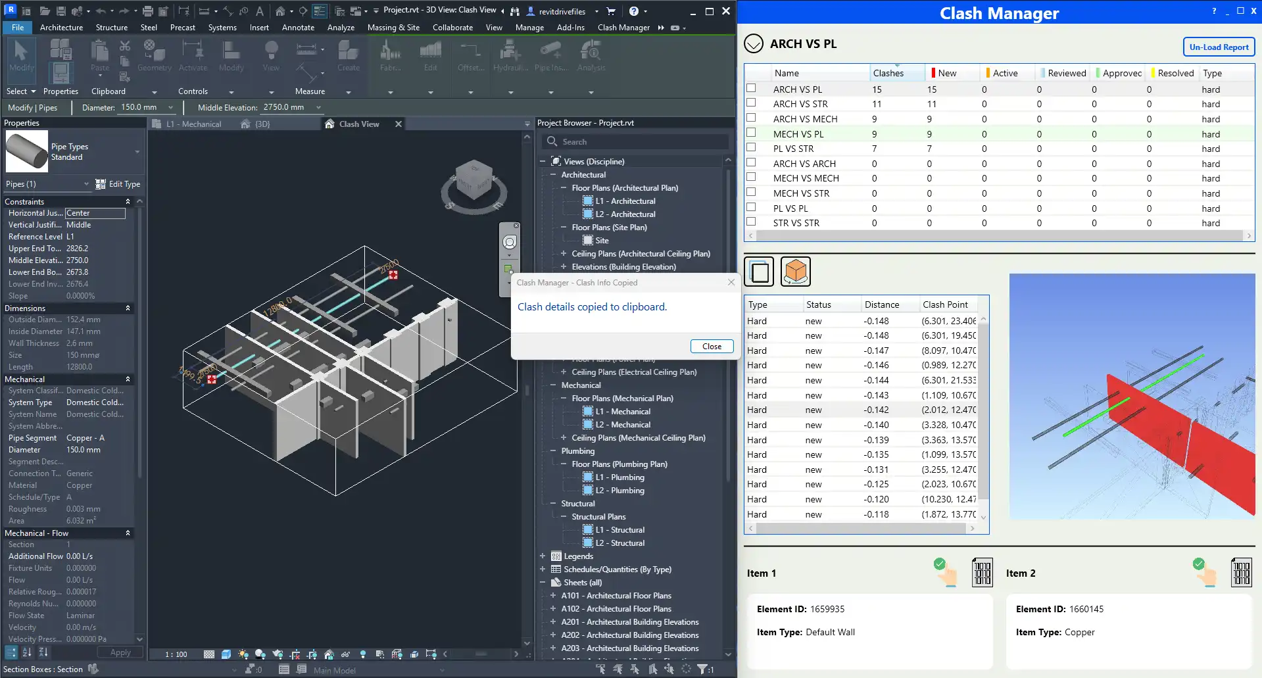
Task: Toggle the 3D box view mode in Clash Manager
Action: [795, 271]
